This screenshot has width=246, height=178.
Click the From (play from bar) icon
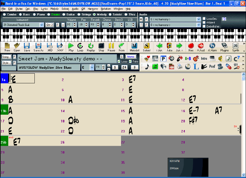121,47
